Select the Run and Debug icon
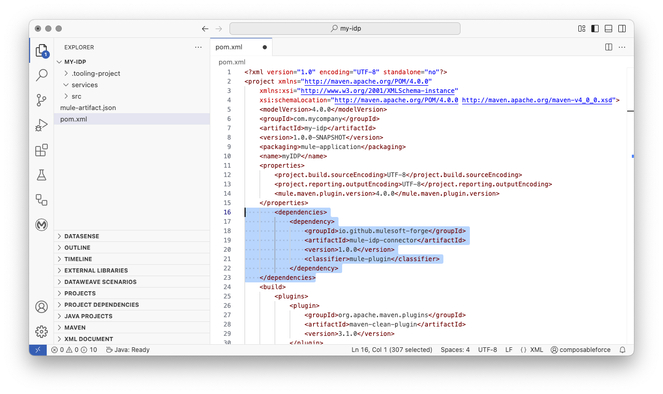The width and height of the screenshot is (663, 394). tap(41, 125)
